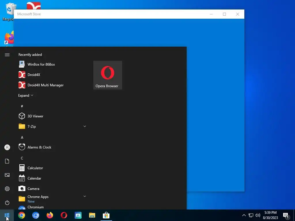Open Alarms & Clock

(x=52, y=147)
